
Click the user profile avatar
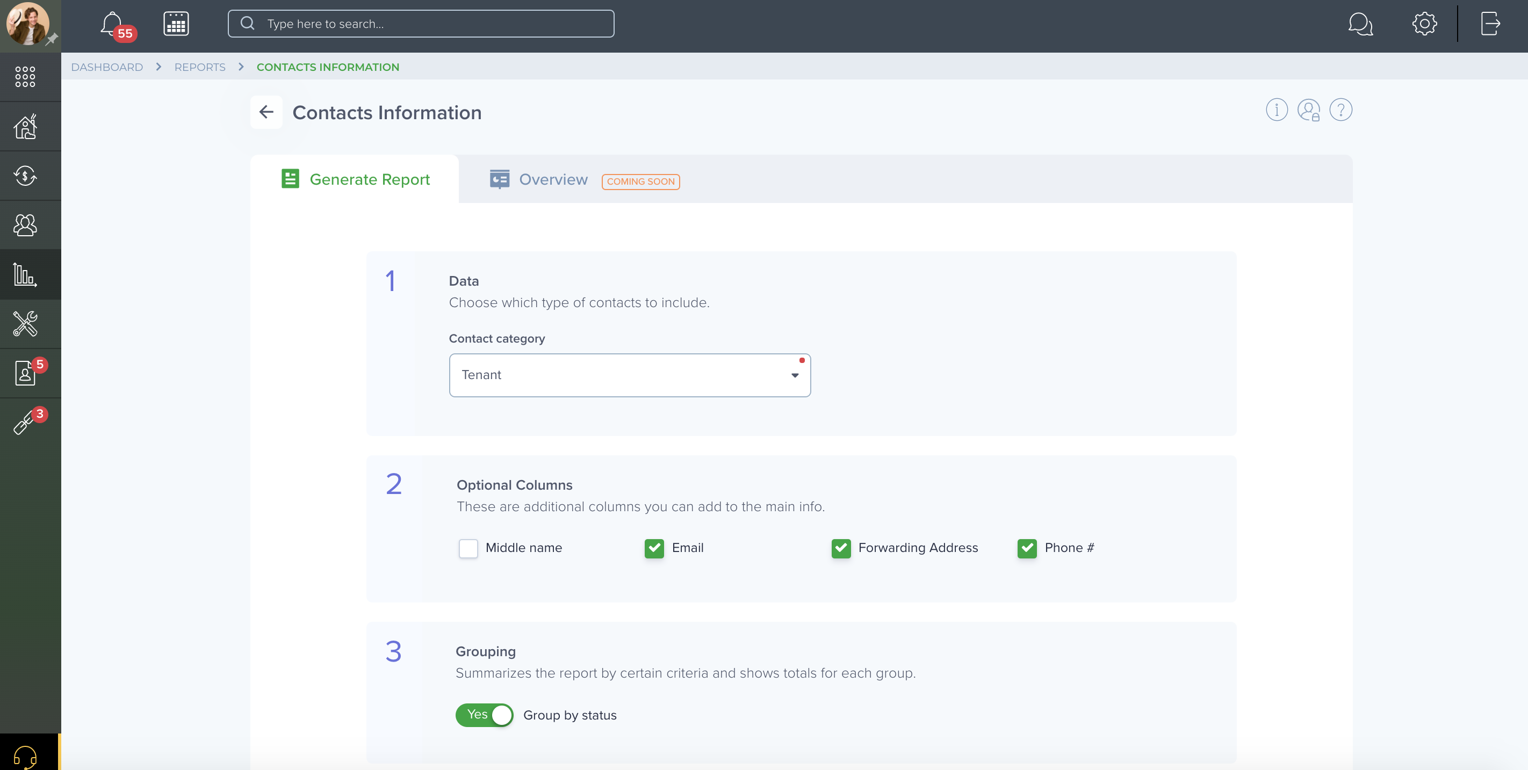[27, 24]
